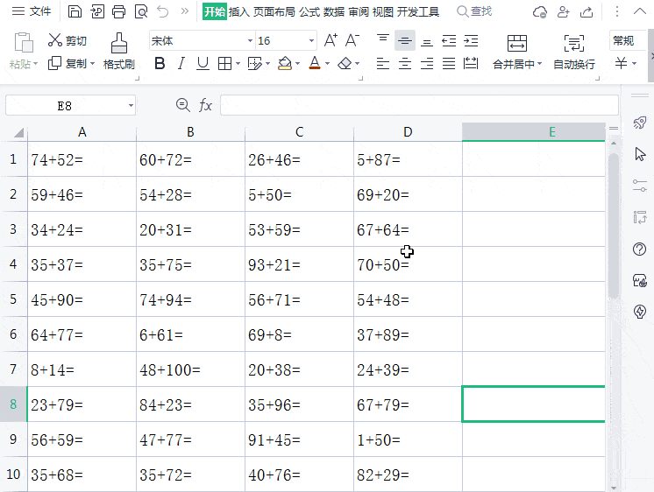Screen dimensions: 654x492
Task: Switch to the Formulas (公式) tab
Action: (309, 11)
